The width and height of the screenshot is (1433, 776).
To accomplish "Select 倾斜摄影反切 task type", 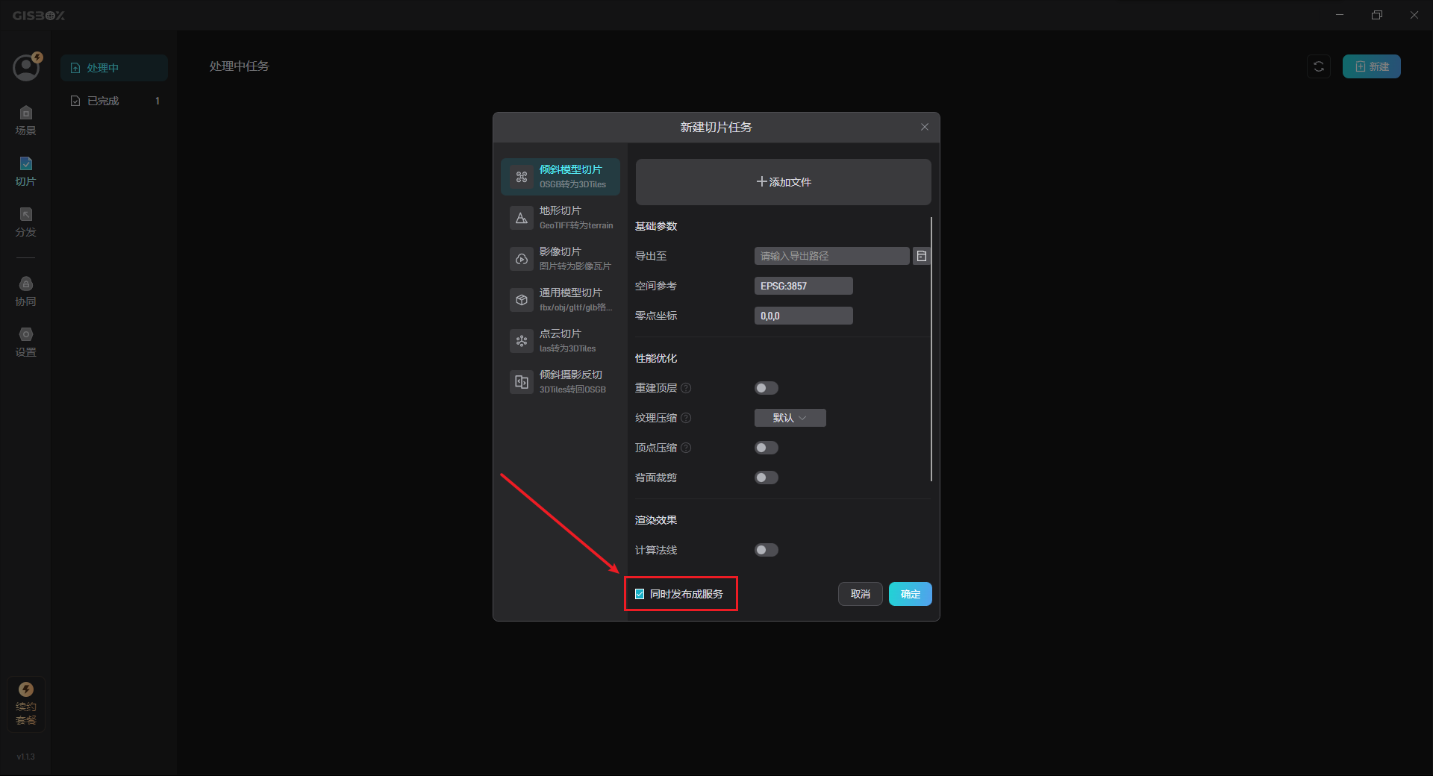I will (561, 382).
